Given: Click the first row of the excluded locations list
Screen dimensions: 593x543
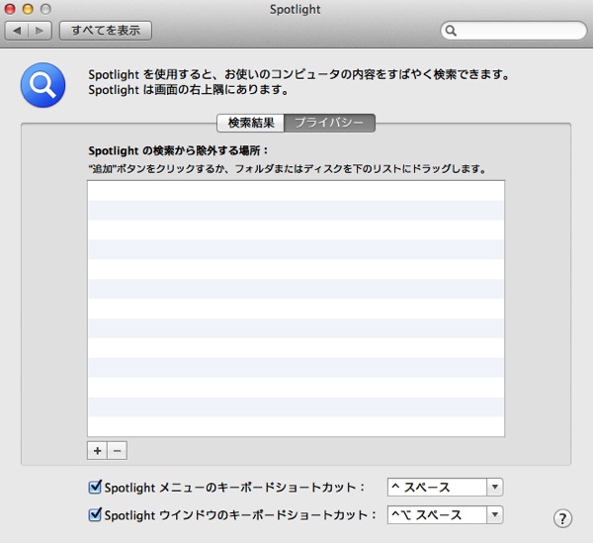Looking at the screenshot, I should 296,191.
